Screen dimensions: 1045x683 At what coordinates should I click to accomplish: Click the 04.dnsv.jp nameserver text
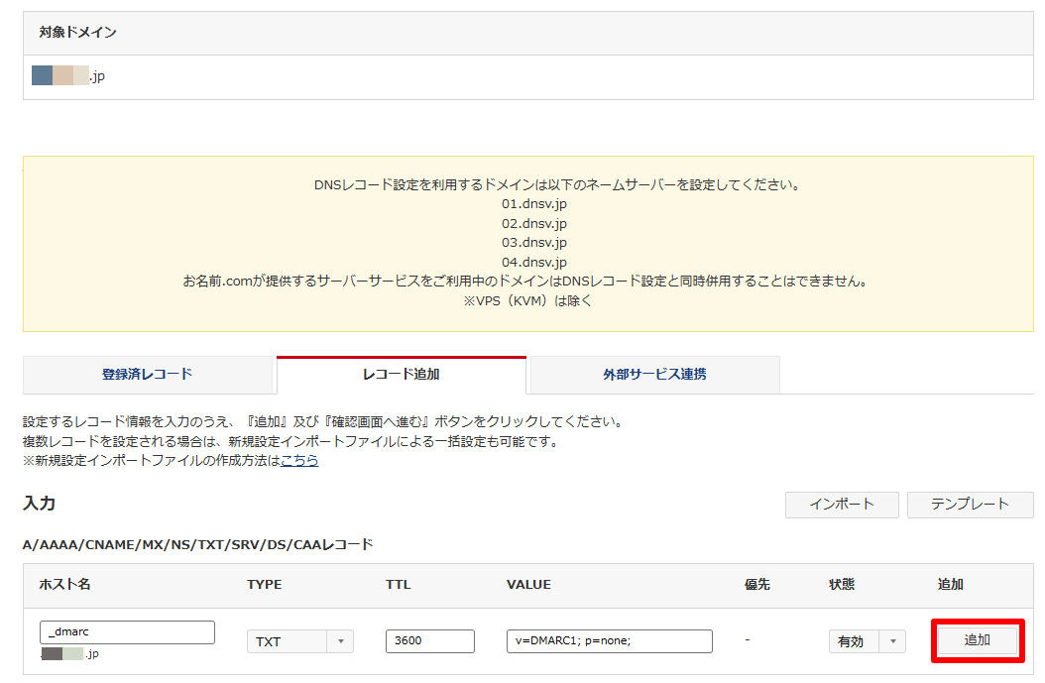pyautogui.click(x=534, y=263)
